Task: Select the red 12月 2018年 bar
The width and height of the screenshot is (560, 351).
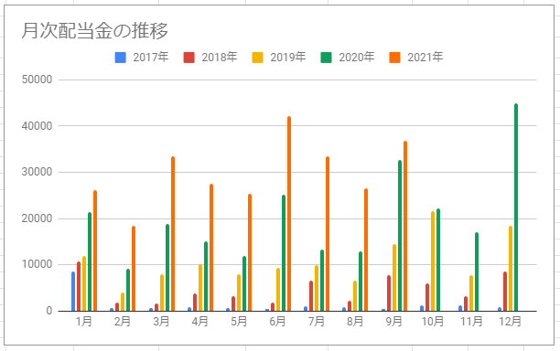Action: (505, 292)
